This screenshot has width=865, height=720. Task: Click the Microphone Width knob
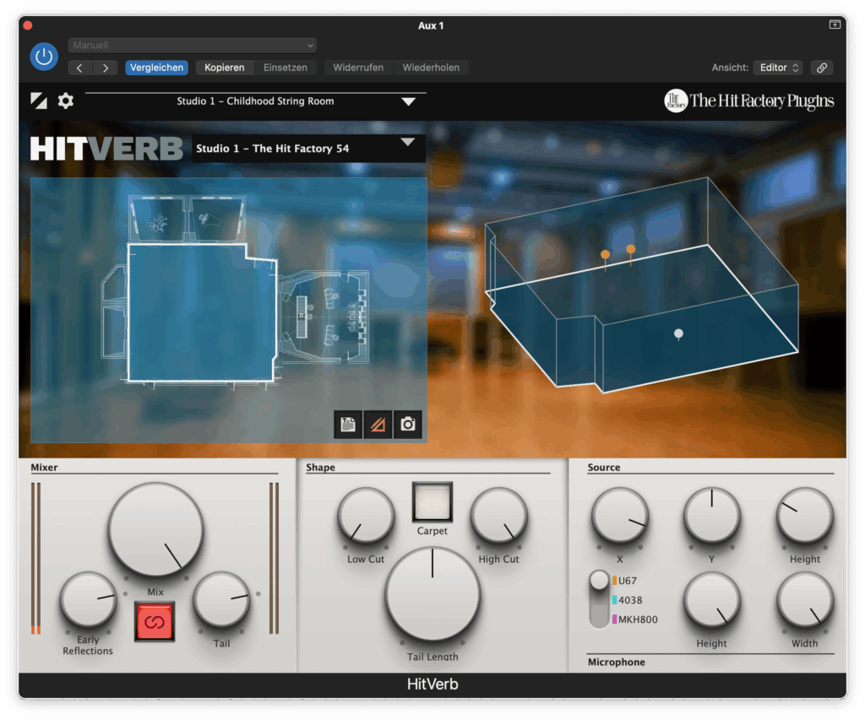(x=805, y=601)
